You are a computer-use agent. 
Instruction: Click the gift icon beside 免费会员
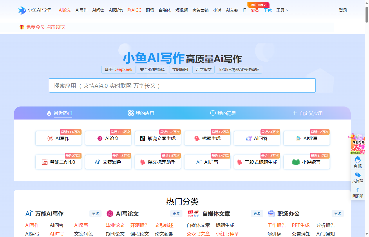pyautogui.click(x=22, y=27)
